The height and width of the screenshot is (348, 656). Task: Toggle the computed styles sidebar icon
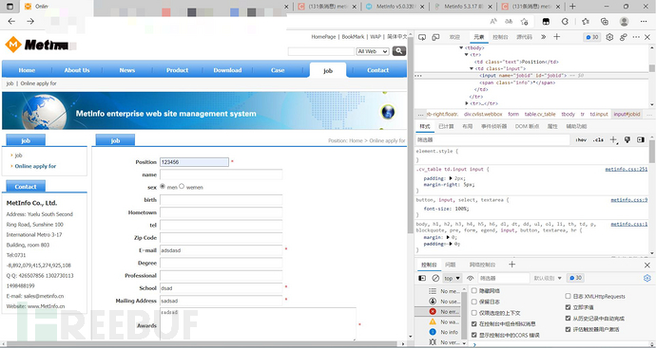641,139
